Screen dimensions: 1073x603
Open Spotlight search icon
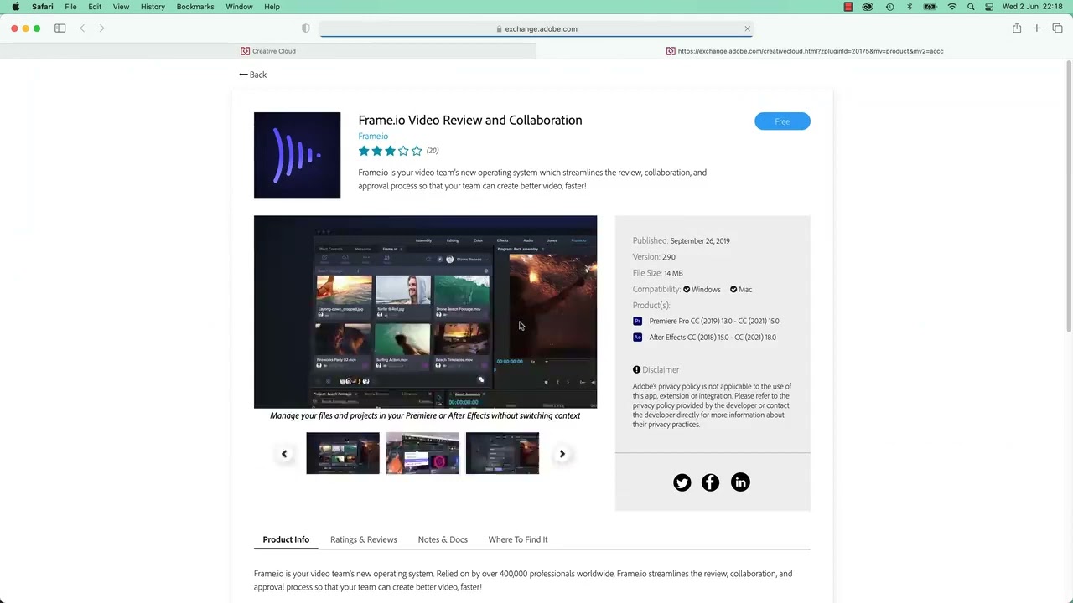(971, 7)
